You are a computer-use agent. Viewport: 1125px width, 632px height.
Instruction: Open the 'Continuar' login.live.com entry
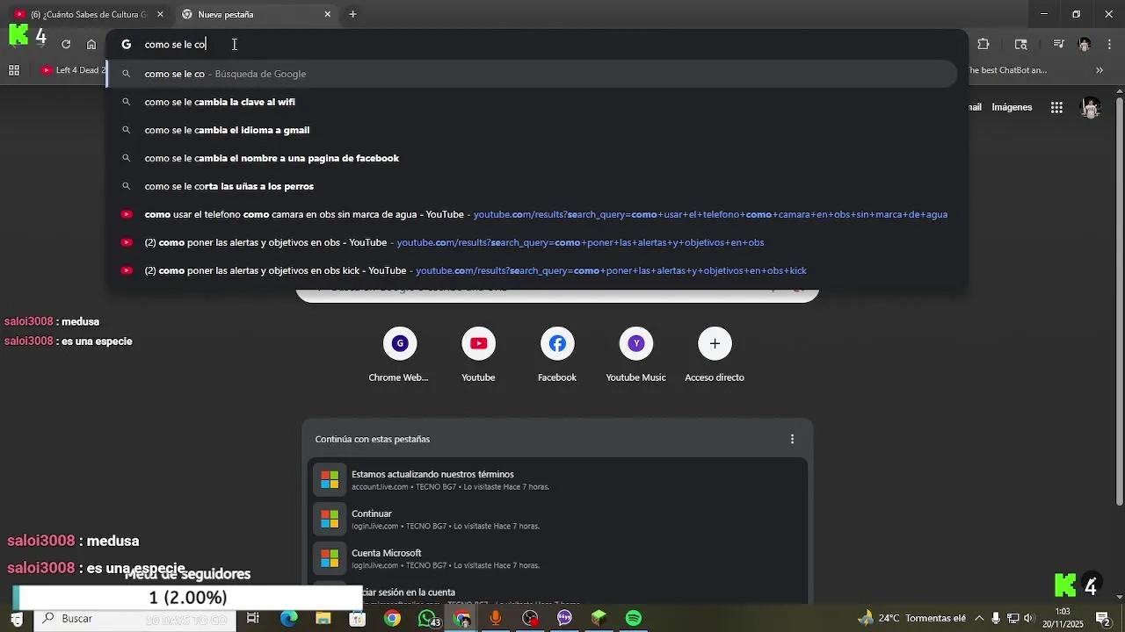557,519
